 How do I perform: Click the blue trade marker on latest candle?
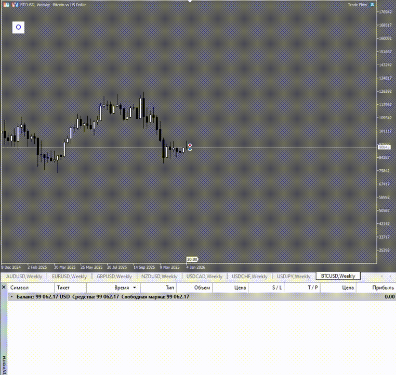[x=190, y=149]
